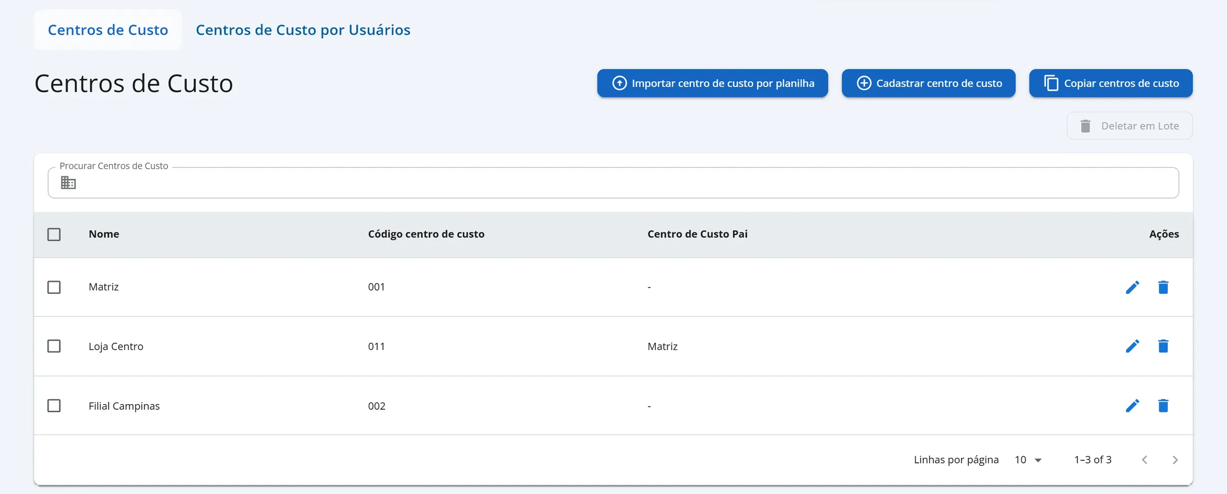Switch to Centros de Custo tab
This screenshot has height=494, width=1227.
coord(108,30)
